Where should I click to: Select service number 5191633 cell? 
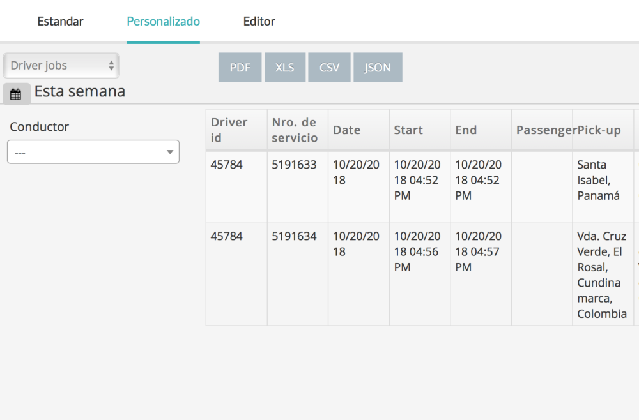pyautogui.click(x=294, y=165)
